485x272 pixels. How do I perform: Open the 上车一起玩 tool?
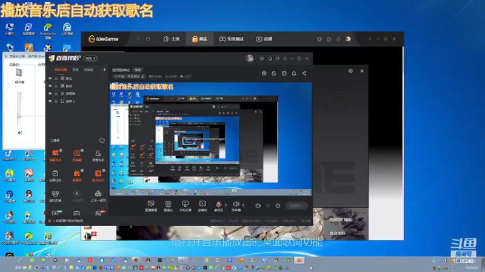pos(98,196)
